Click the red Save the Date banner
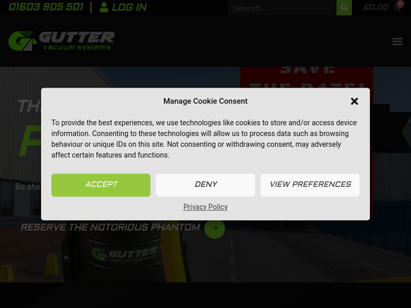The width and height of the screenshot is (411, 308). click(307, 78)
